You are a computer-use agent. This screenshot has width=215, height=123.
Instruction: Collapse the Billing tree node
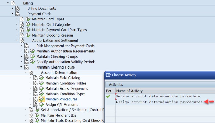pos(8,3)
